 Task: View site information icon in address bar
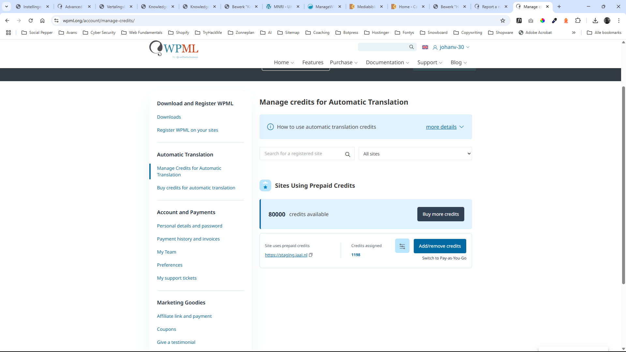[x=56, y=21]
